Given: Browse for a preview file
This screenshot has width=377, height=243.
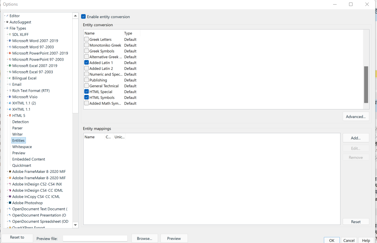Looking at the screenshot, I should (x=145, y=238).
